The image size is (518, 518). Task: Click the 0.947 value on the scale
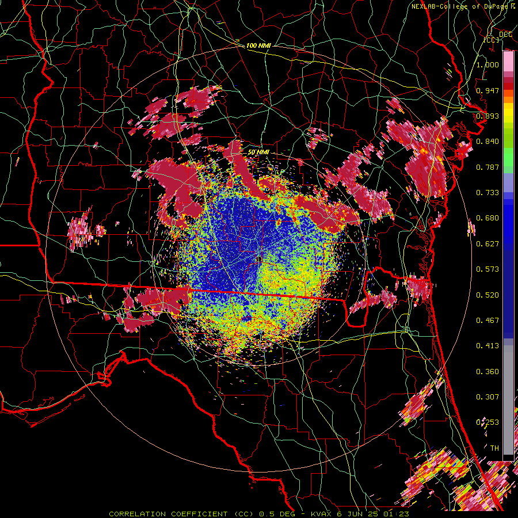click(487, 90)
